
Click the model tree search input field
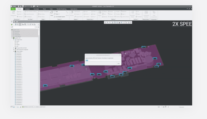pyautogui.click(x=24, y=27)
